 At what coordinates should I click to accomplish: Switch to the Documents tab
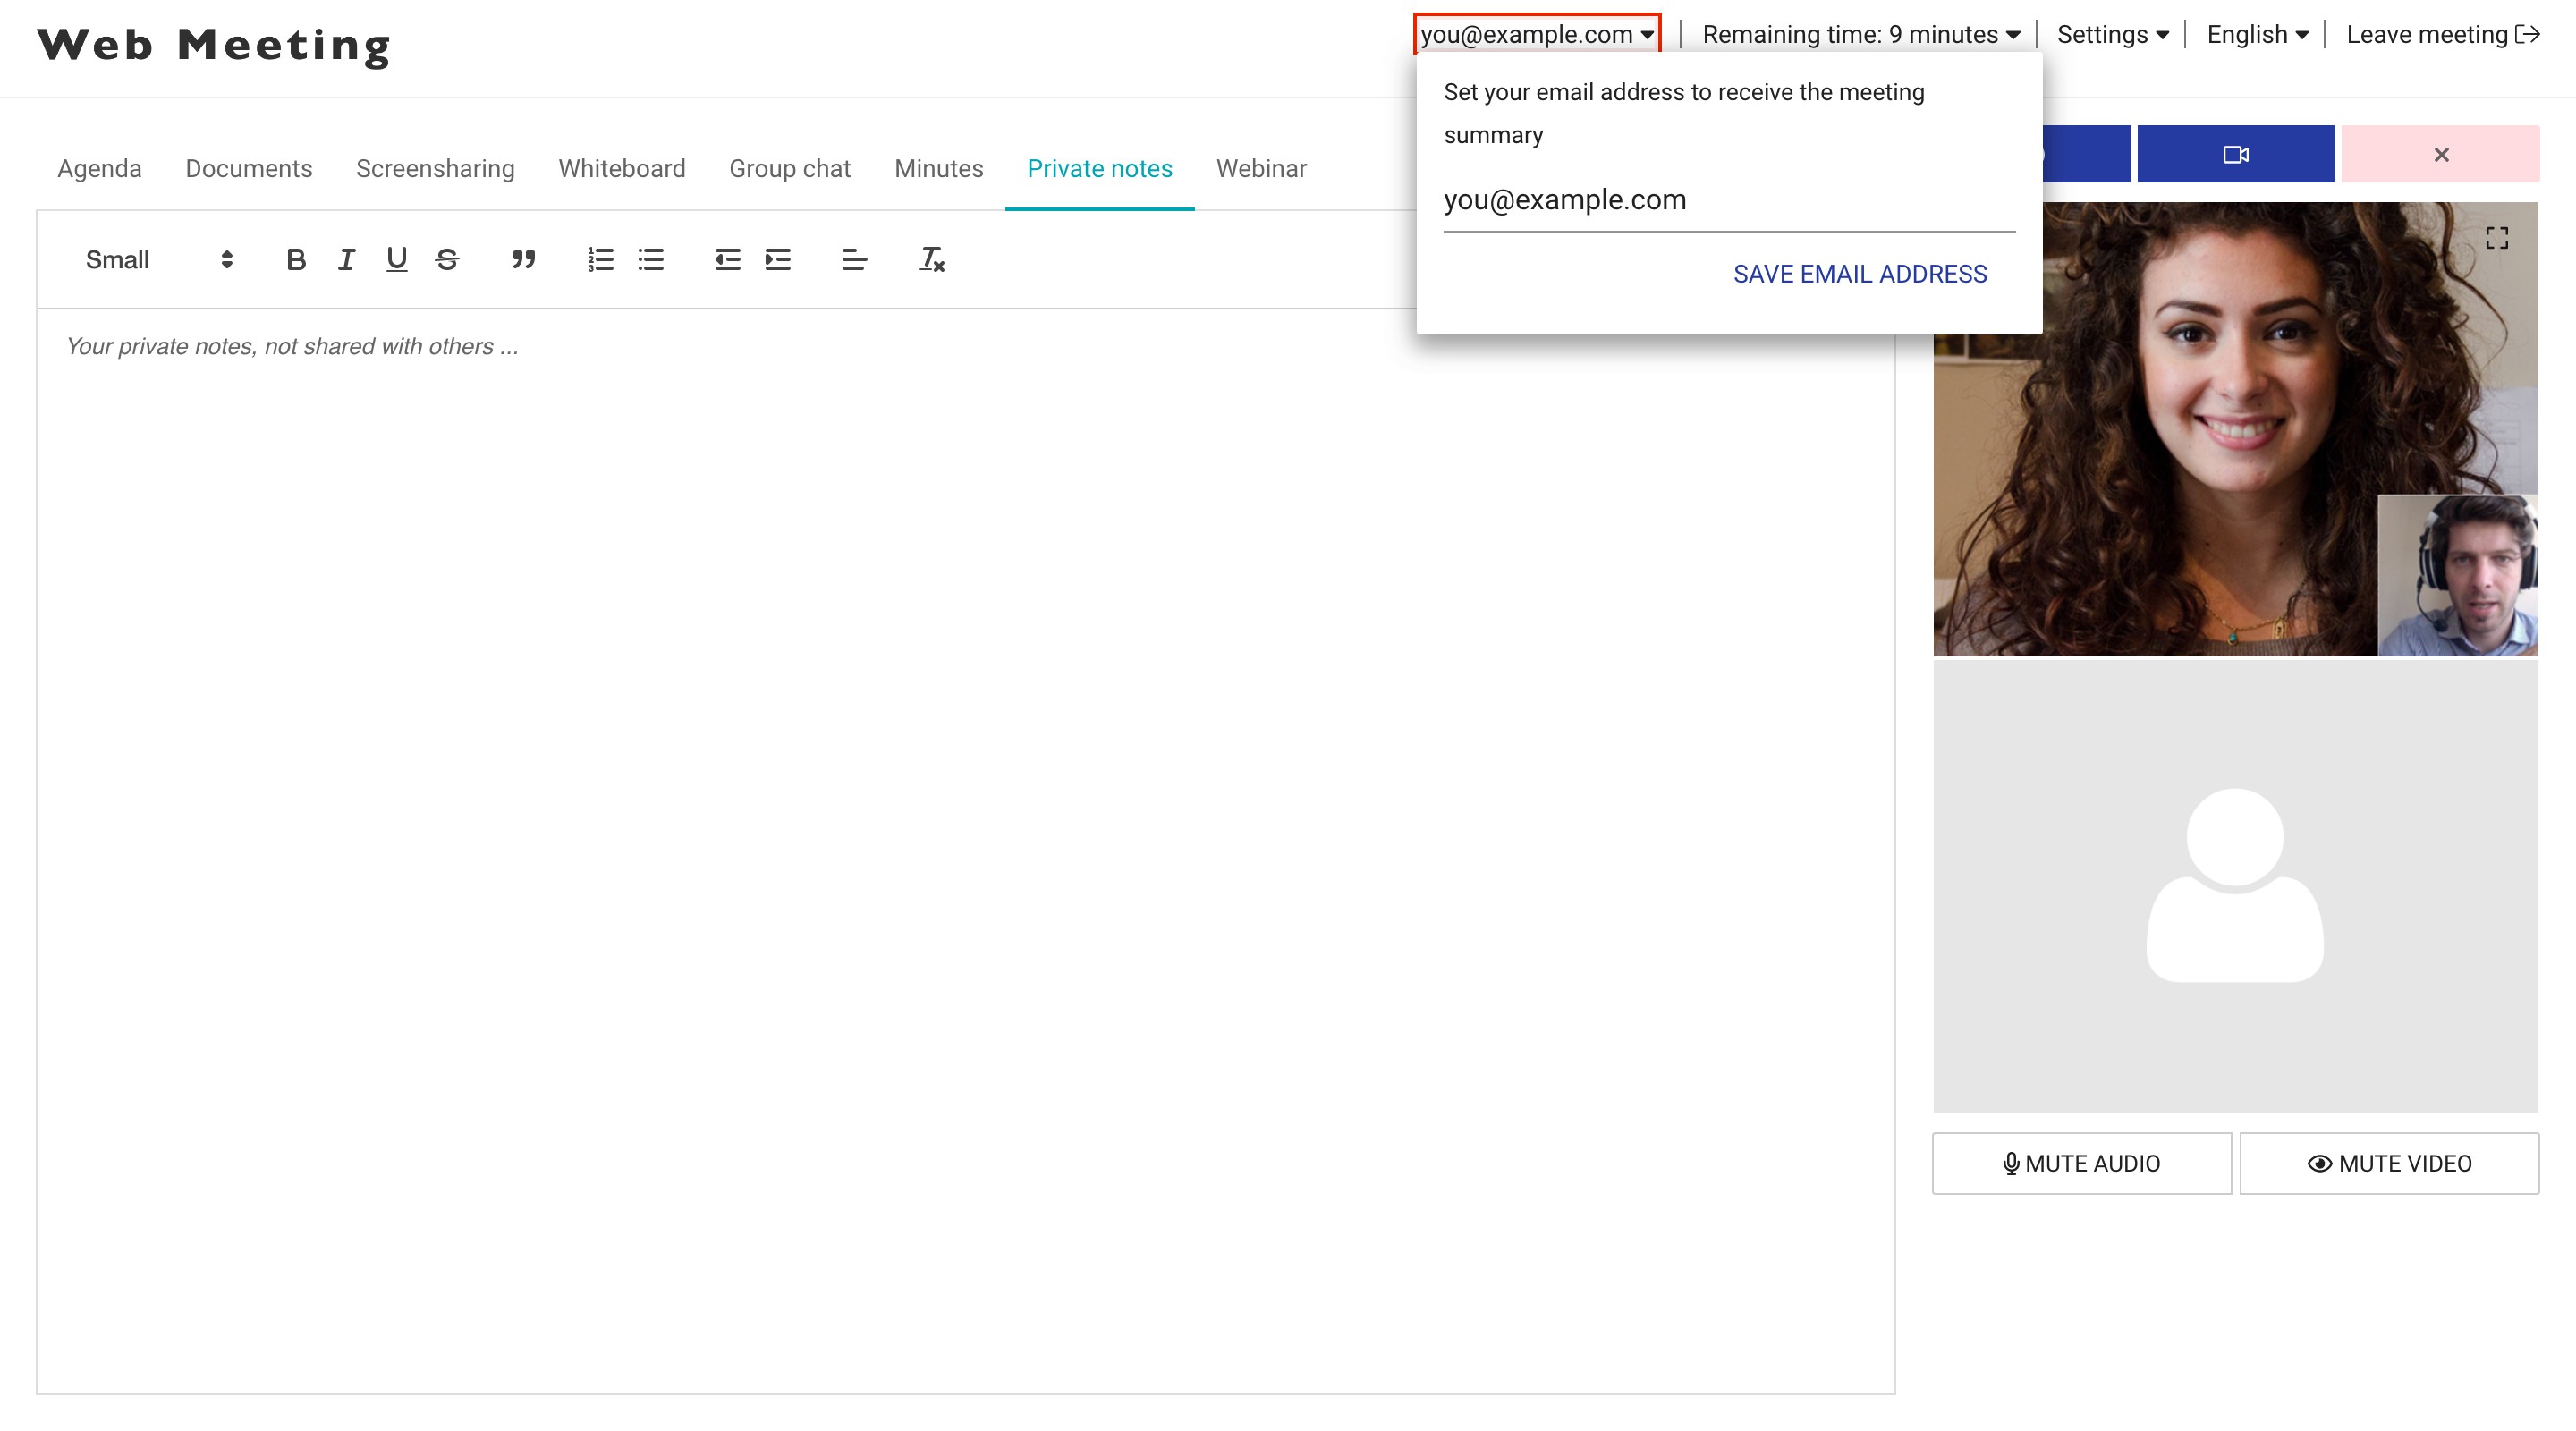coord(249,168)
